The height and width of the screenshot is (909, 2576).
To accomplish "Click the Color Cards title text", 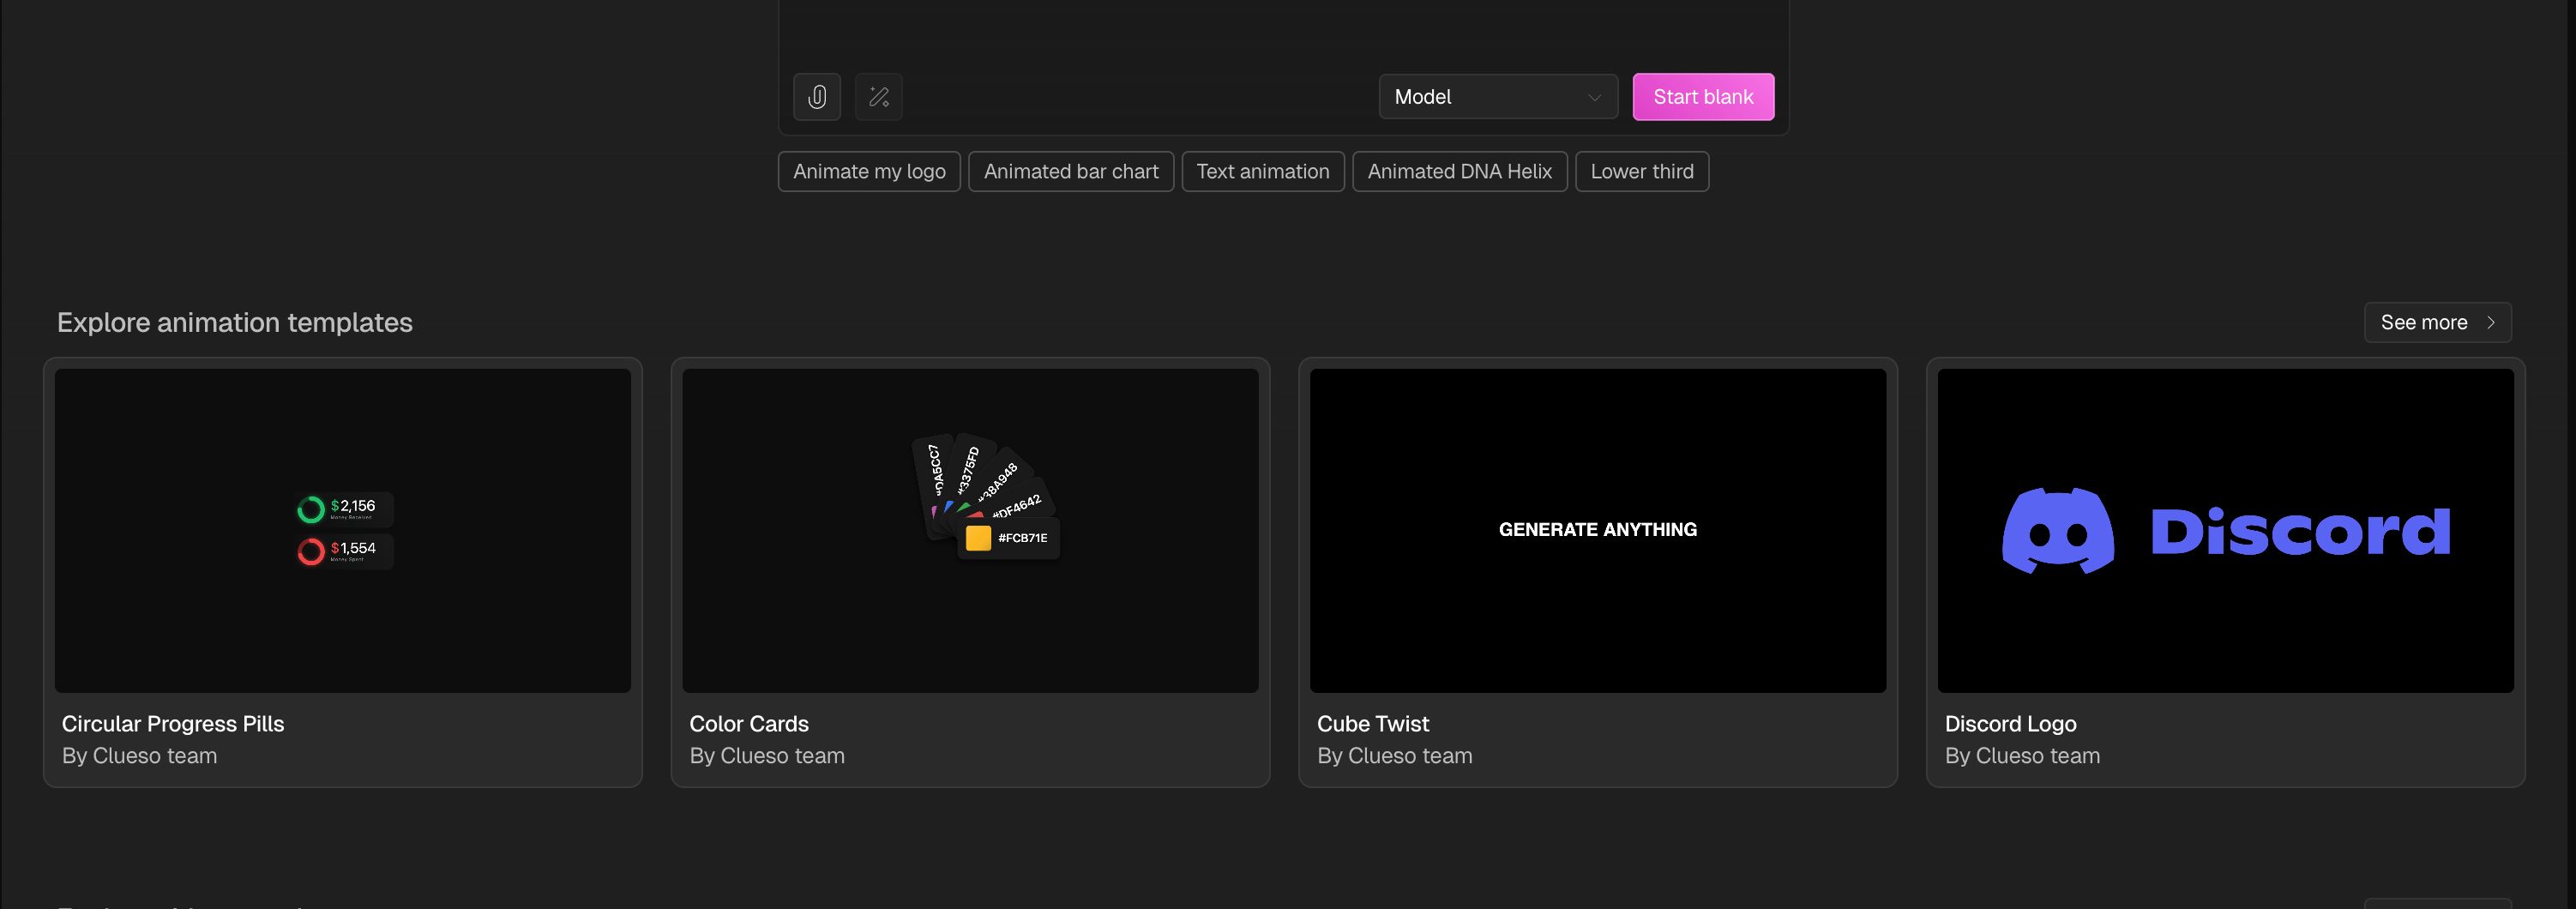I will tap(749, 724).
